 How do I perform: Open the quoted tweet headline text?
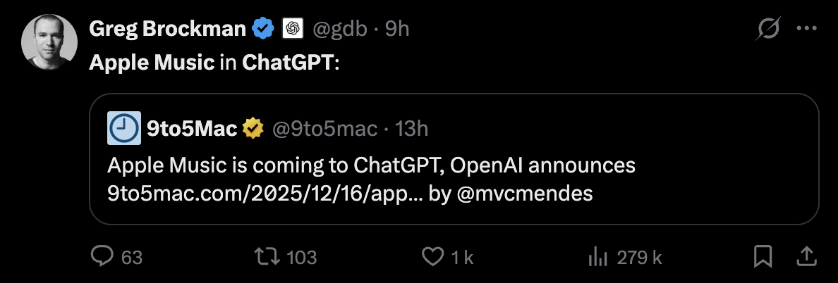[x=372, y=166]
